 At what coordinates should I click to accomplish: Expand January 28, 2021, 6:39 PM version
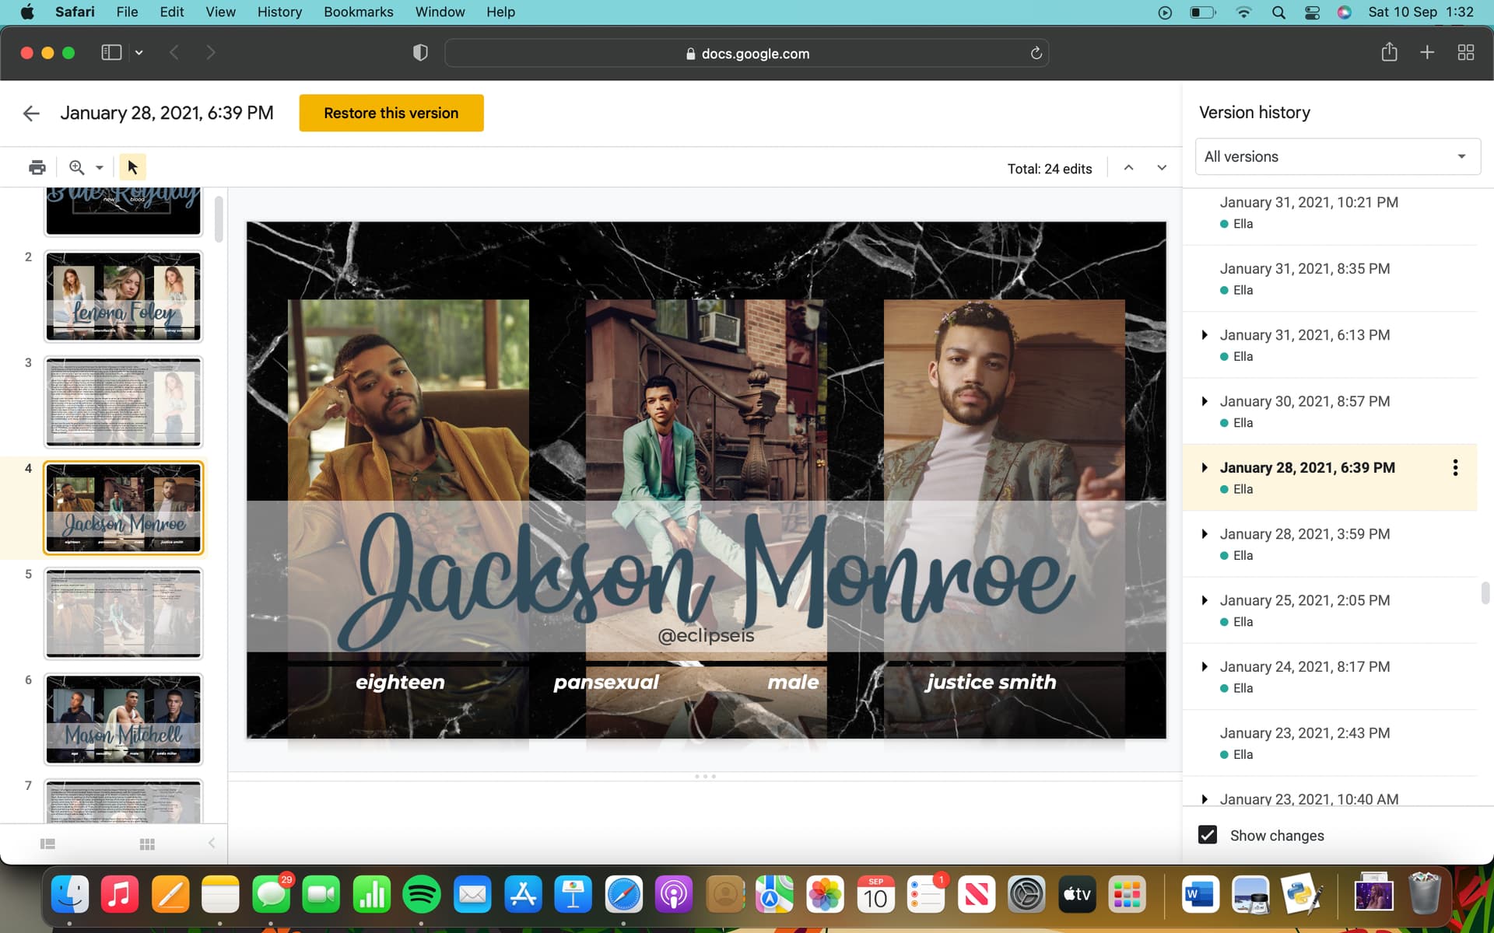point(1205,467)
